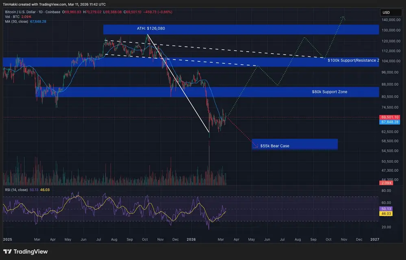Click the MA (30, close) indicator legend
Image resolution: width=406 pixels, height=260 pixels.
click(x=16, y=22)
